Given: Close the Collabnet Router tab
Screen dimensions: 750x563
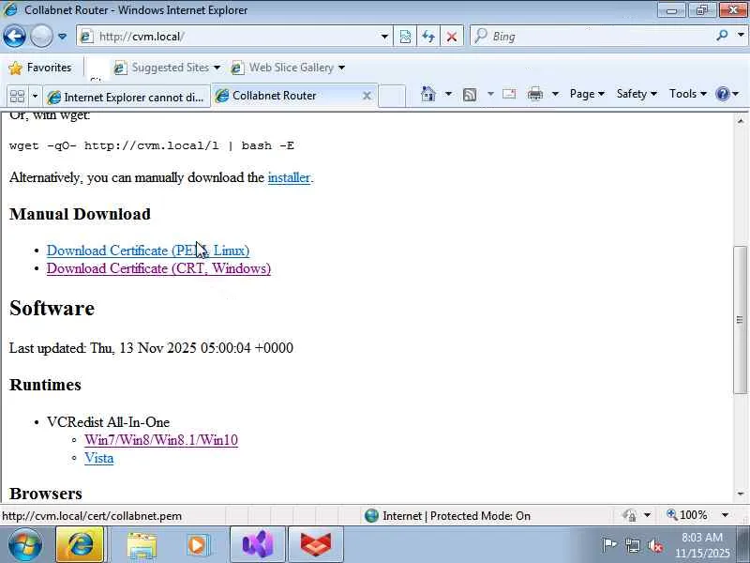Looking at the screenshot, I should (367, 96).
